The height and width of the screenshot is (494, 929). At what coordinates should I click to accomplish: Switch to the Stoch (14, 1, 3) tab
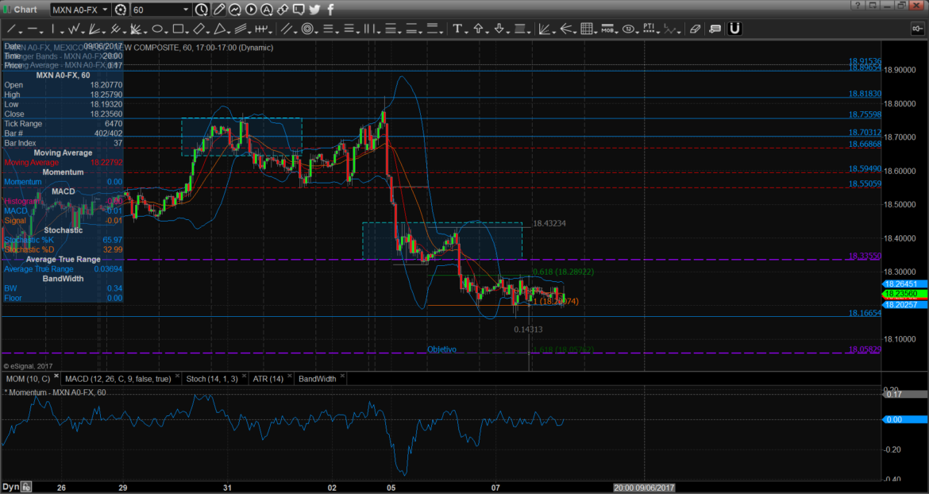[212, 379]
